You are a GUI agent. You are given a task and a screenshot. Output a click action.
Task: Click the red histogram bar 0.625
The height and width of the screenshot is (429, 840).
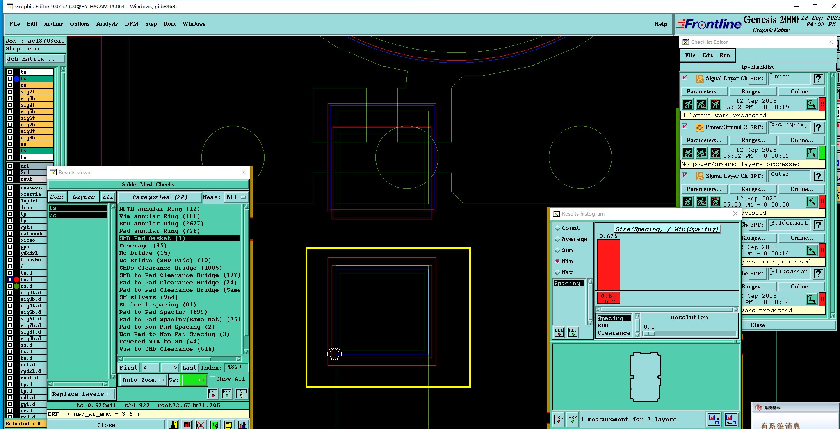pos(609,264)
